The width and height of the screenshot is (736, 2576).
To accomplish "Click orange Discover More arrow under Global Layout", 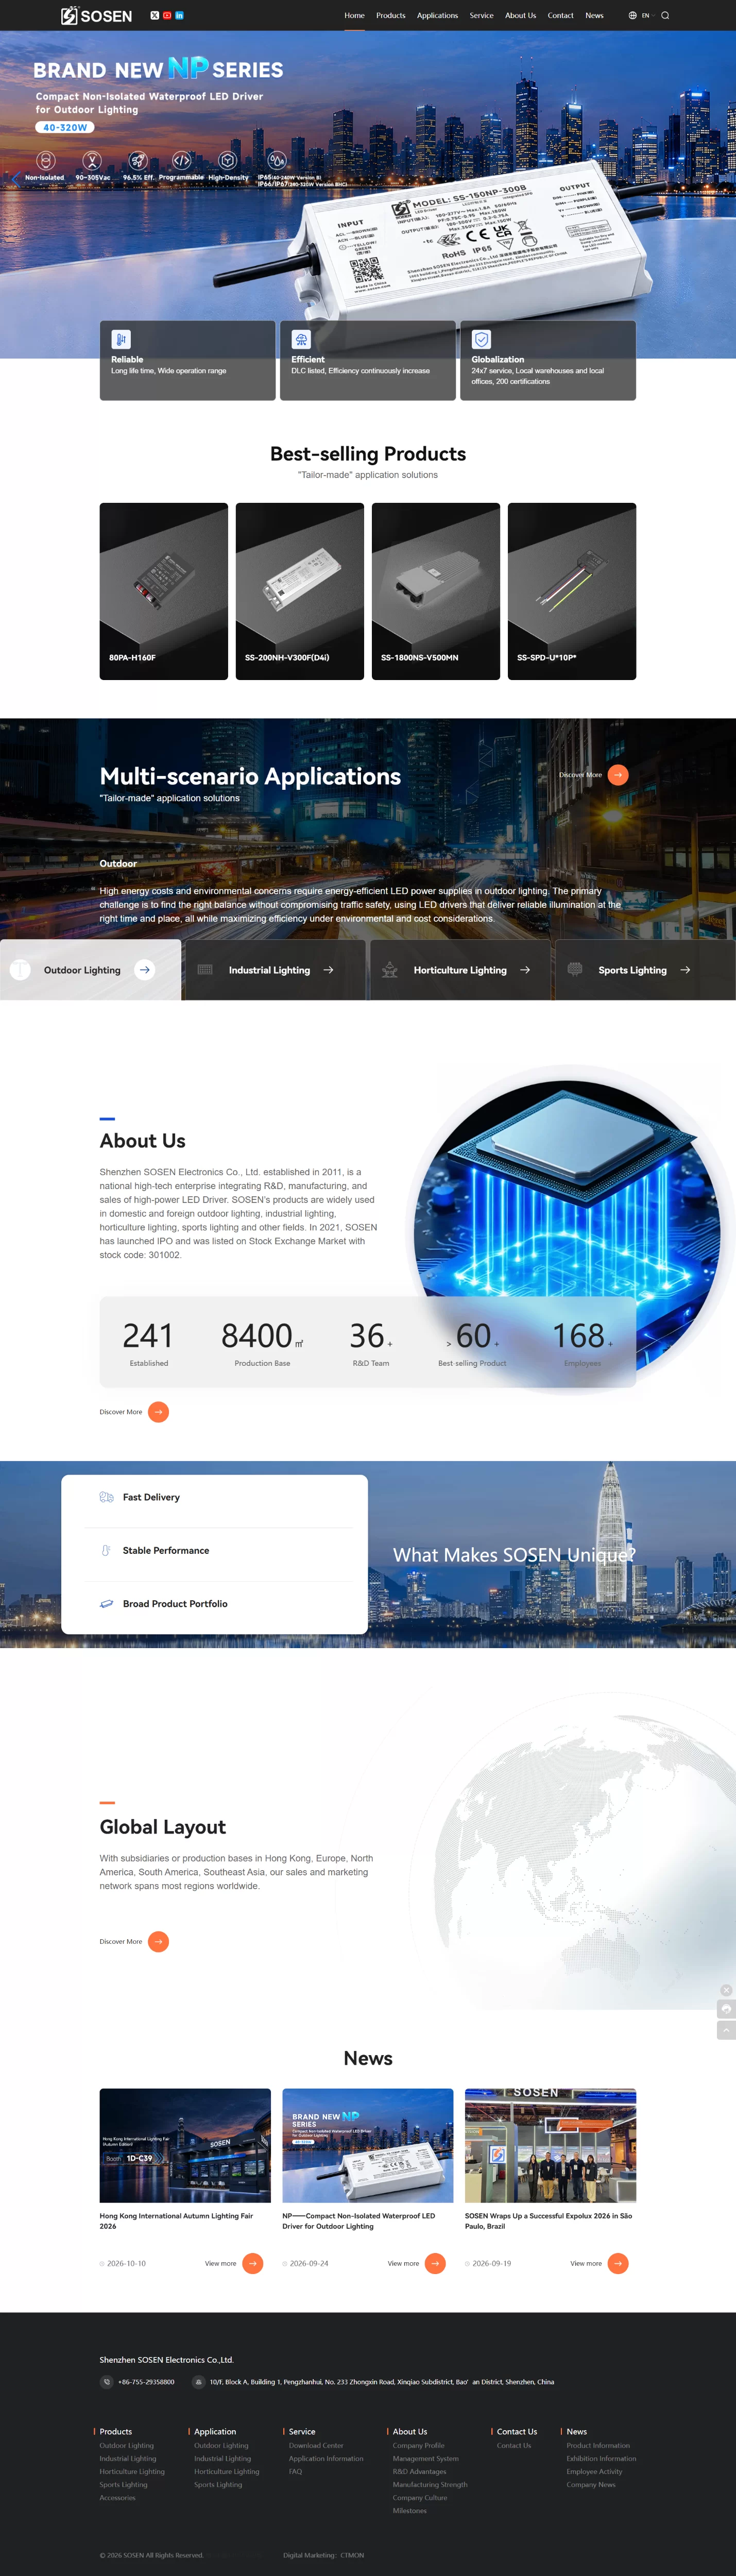I will pos(158,1942).
